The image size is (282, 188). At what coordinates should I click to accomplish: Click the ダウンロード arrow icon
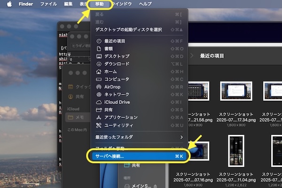pos(99,64)
